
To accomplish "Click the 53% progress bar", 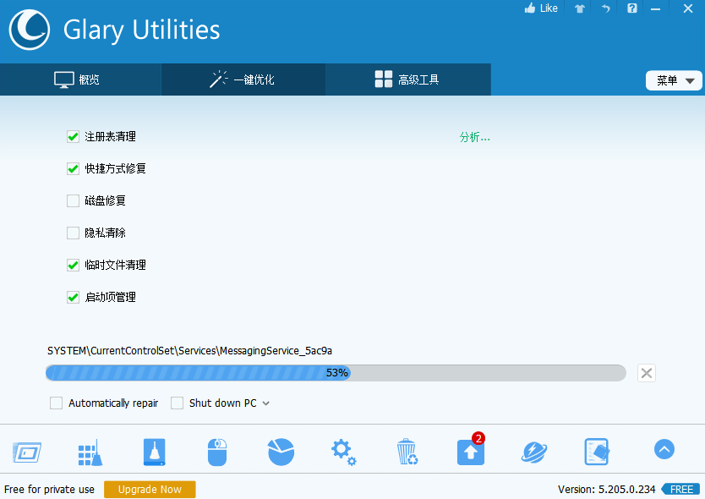I will click(x=336, y=372).
